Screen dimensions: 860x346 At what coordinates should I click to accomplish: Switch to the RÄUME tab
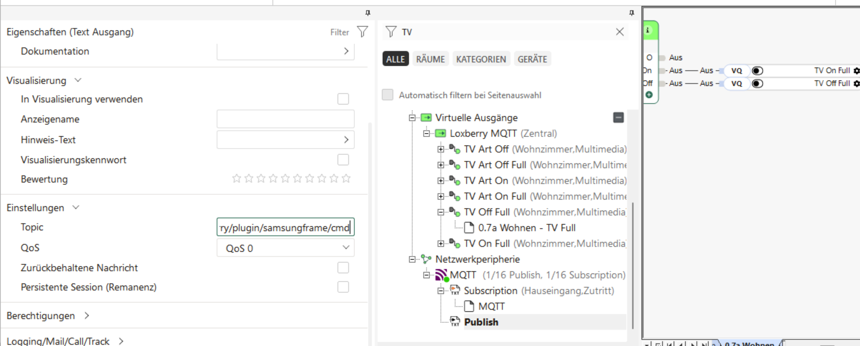click(430, 59)
